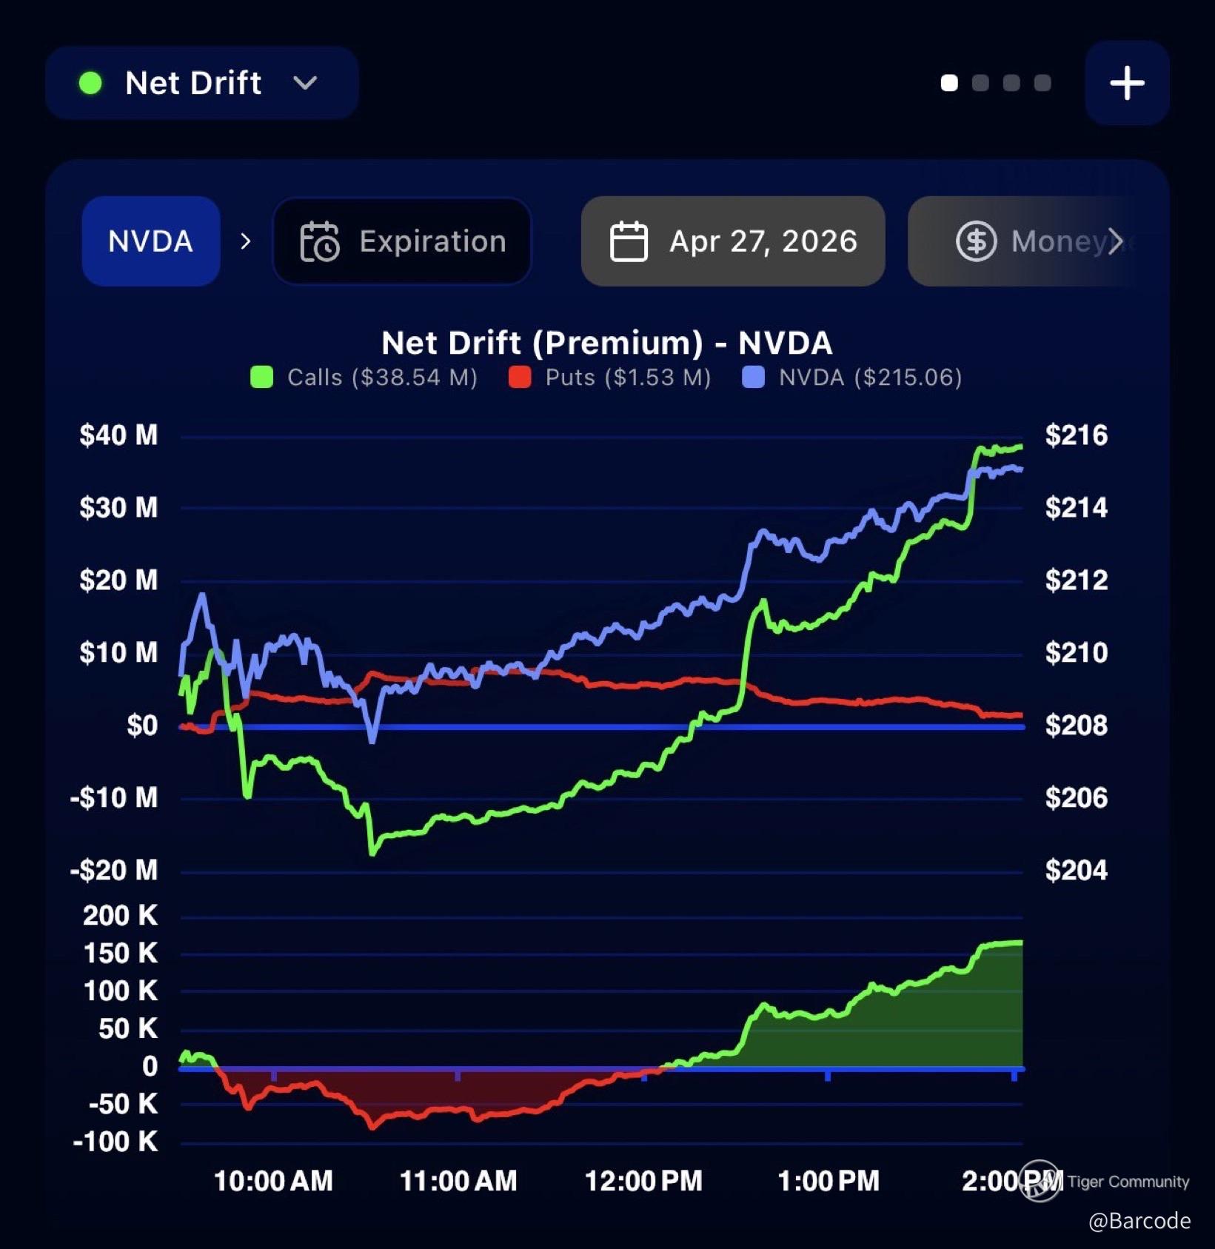Viewport: 1215px width, 1249px height.
Task: Click the 150 K volume axis label
Action: click(x=120, y=954)
